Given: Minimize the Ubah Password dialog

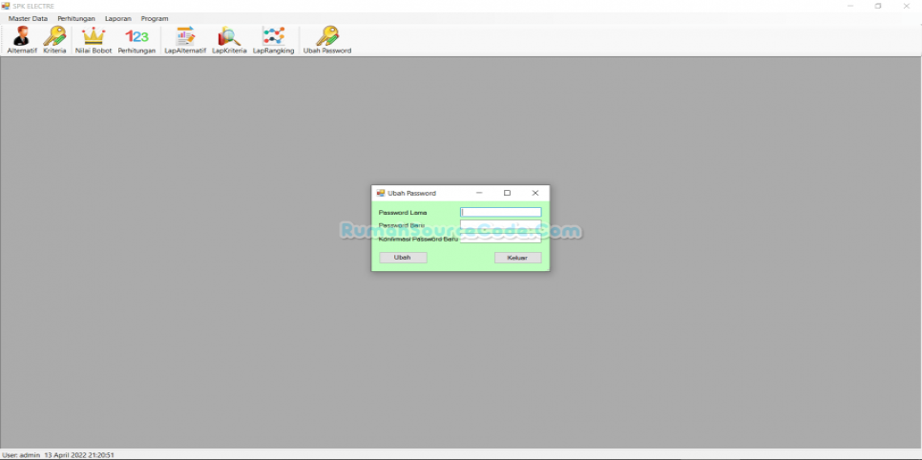Looking at the screenshot, I should [x=479, y=193].
